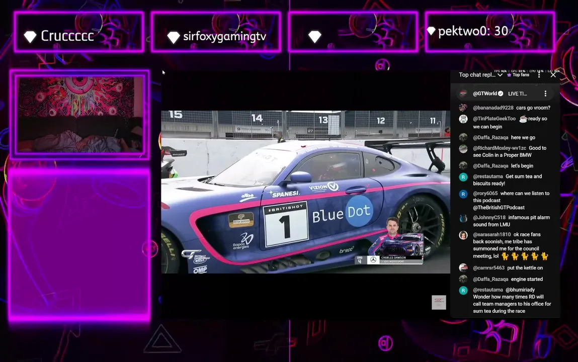578x362 pixels.
Task: Click R avatar beside 'Get sum tea' message
Action: pos(463,177)
